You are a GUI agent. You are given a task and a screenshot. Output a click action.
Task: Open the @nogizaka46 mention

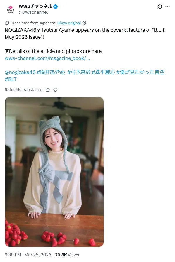pyautogui.click(x=20, y=72)
